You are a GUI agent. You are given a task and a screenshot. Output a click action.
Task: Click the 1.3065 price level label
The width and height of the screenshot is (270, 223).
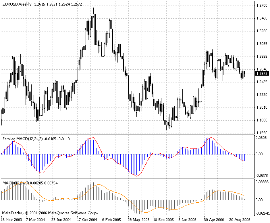click(x=262, y=44)
